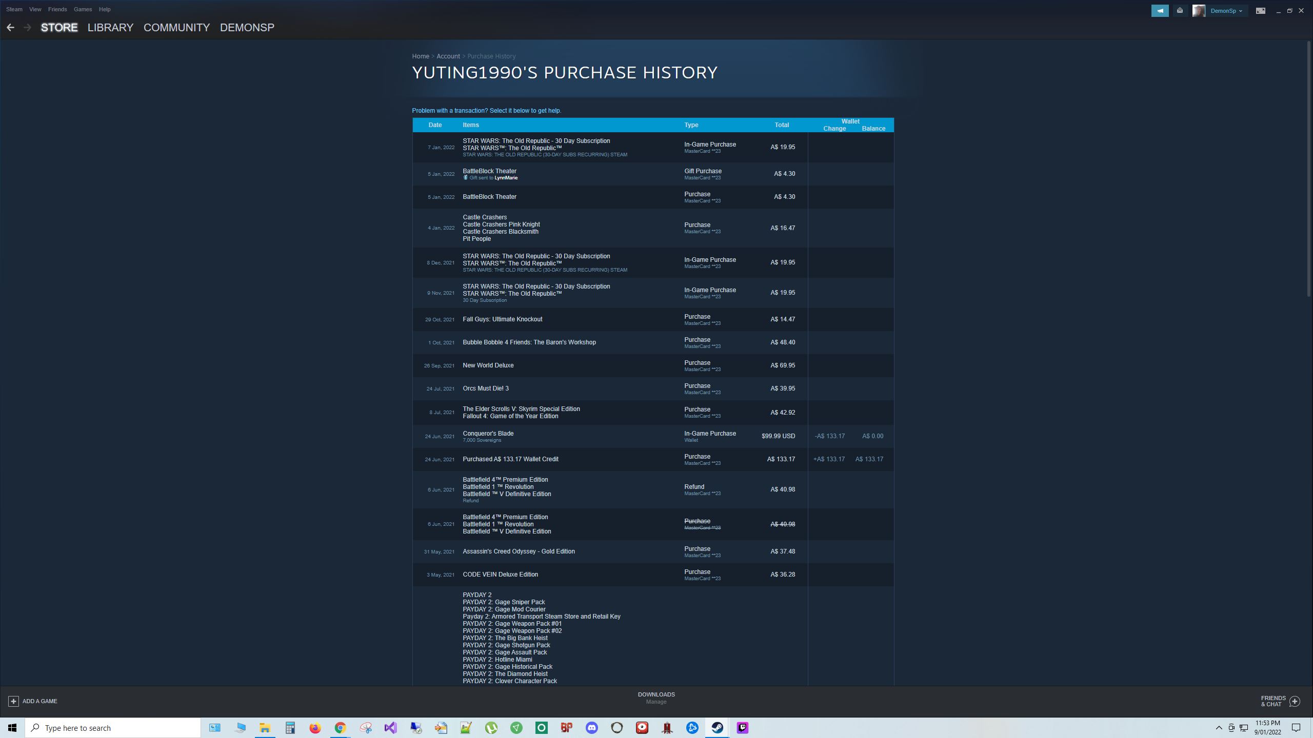Show hidden system tray icons chevron
This screenshot has width=1313, height=738.
tap(1219, 728)
